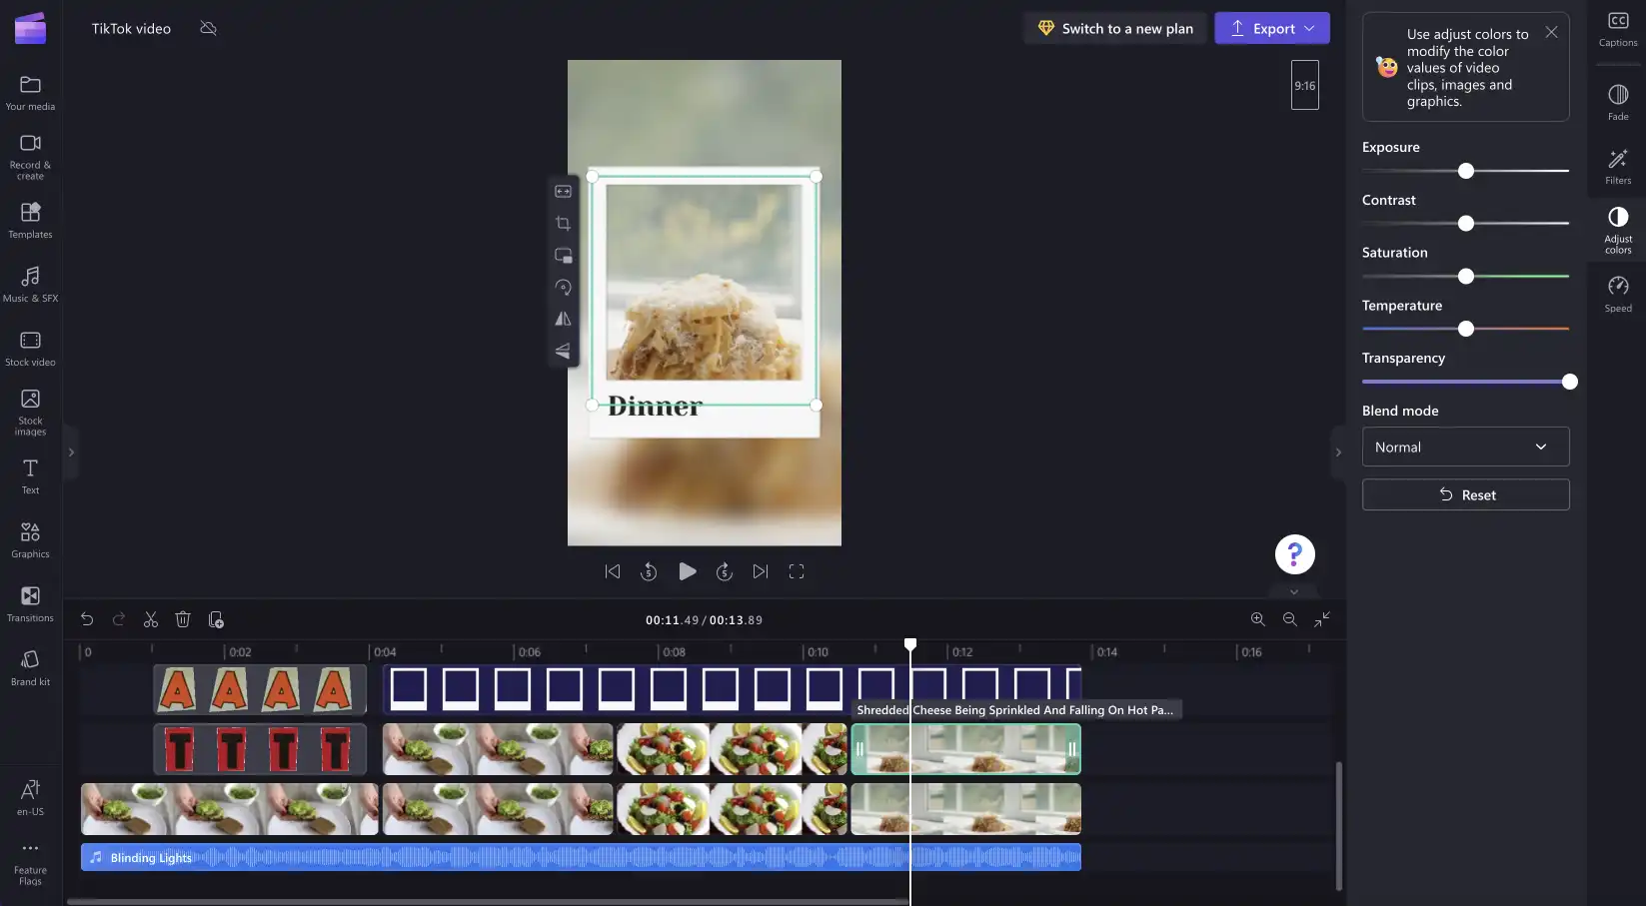Select the Blinding Lights audio track

pyautogui.click(x=581, y=857)
